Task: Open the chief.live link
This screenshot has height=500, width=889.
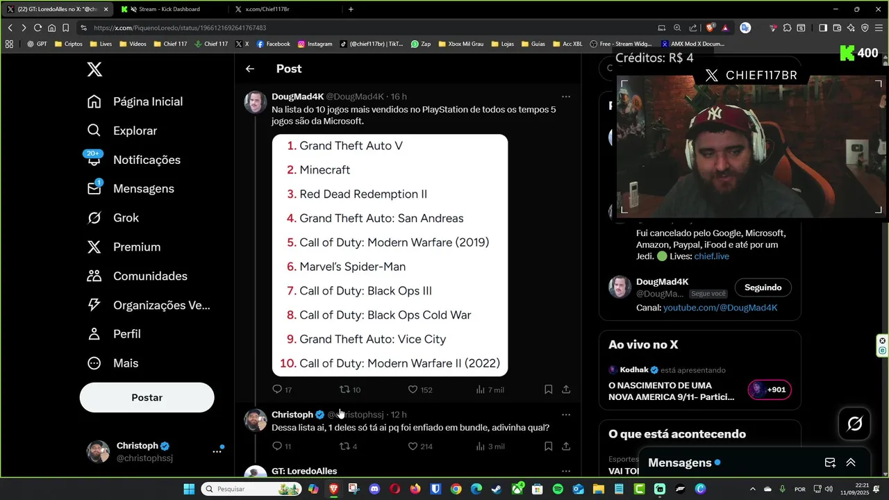Action: coord(711,256)
